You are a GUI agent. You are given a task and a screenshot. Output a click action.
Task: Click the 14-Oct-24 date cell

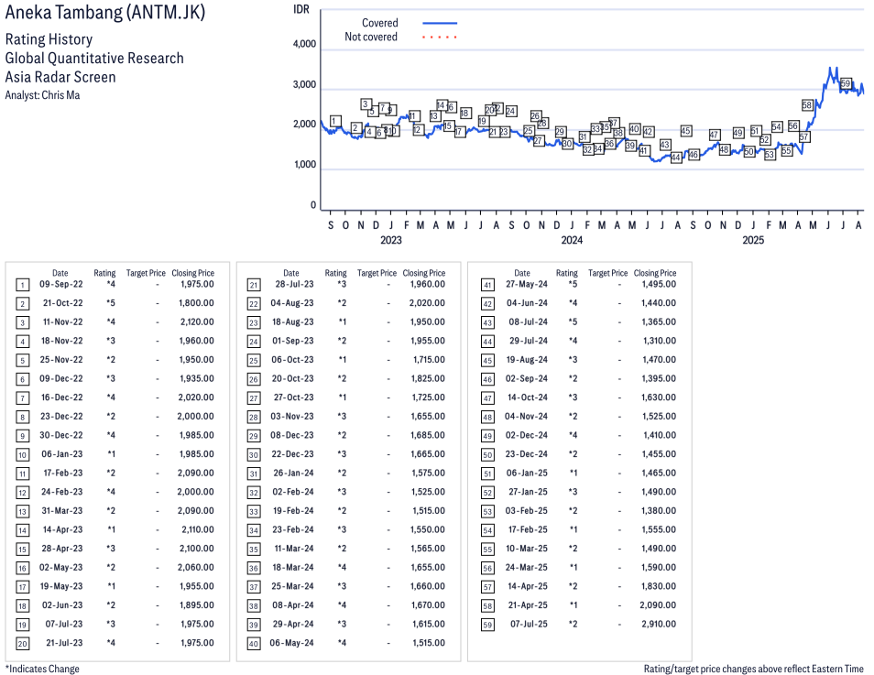point(528,397)
